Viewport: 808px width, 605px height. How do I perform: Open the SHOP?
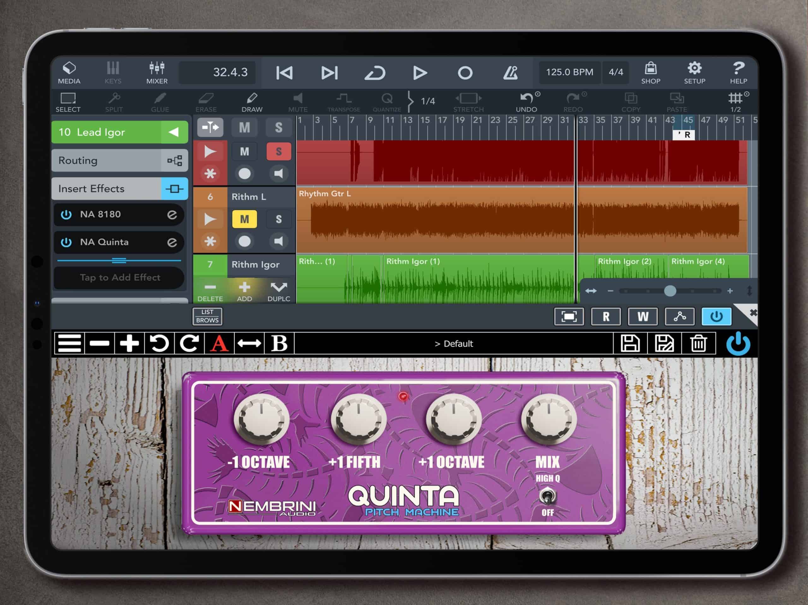(651, 73)
